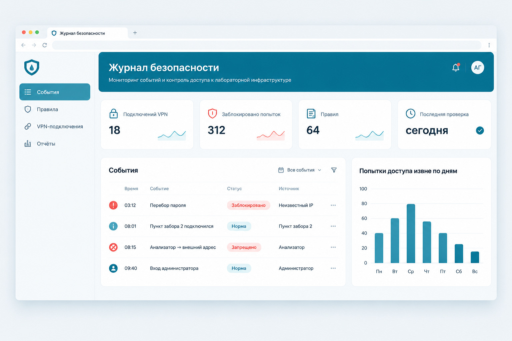Click the Заблокировано status badge
The width and height of the screenshot is (512, 341).
point(249,205)
